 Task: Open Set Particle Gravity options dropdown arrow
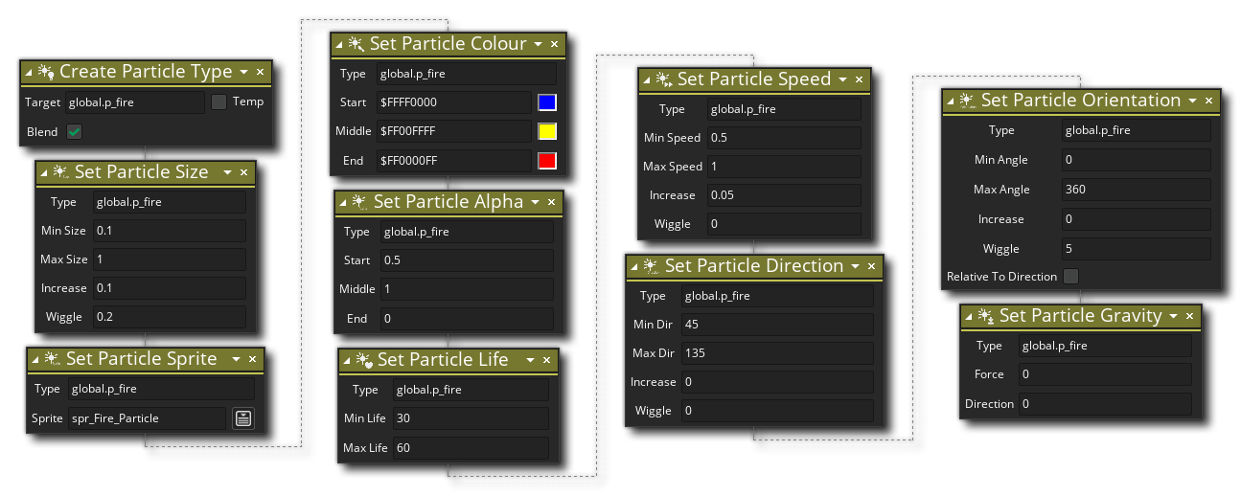click(x=1174, y=316)
